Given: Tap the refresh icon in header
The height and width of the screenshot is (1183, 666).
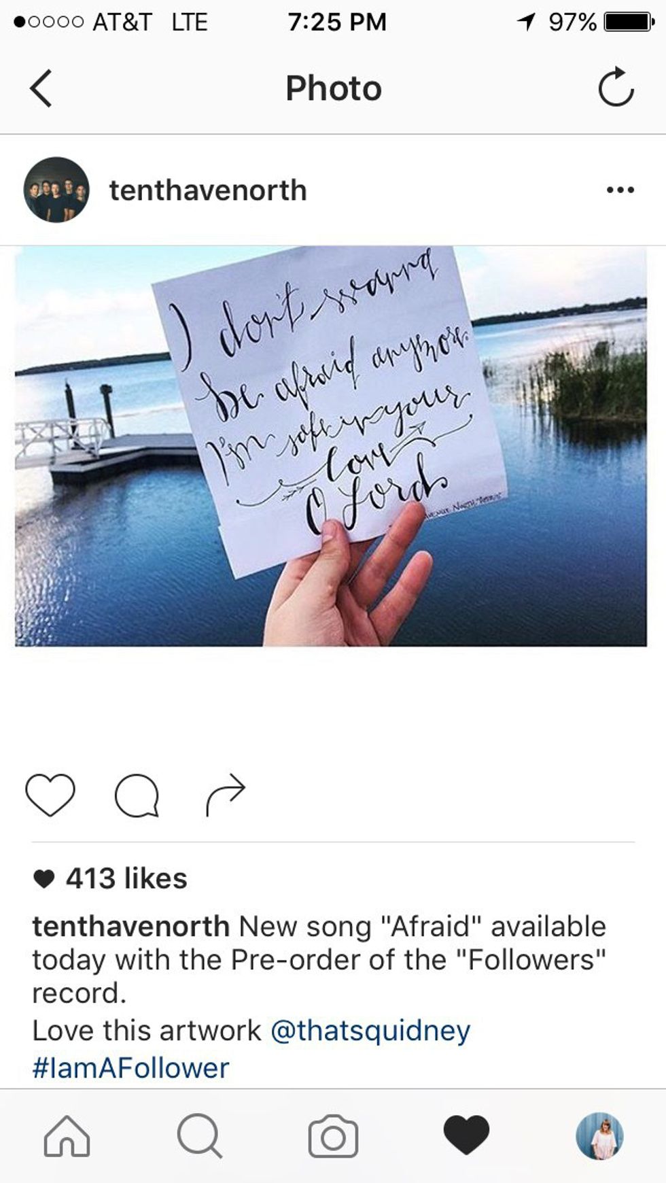Looking at the screenshot, I should tap(616, 87).
